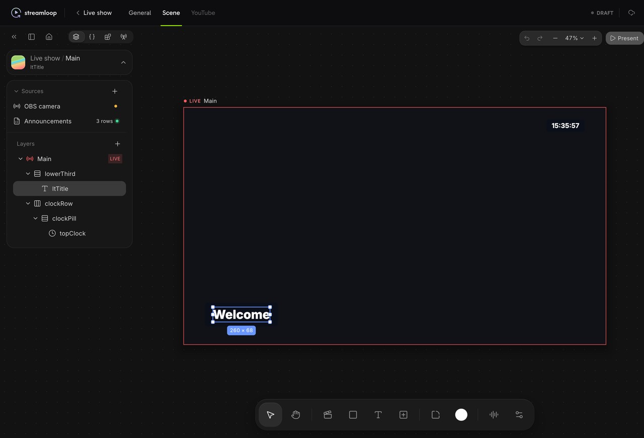
Task: Collapse the Live show / Main scene card
Action: click(123, 62)
